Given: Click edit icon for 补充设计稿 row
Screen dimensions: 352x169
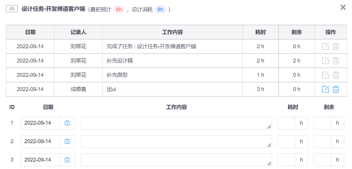Looking at the screenshot, I should coord(326,61).
